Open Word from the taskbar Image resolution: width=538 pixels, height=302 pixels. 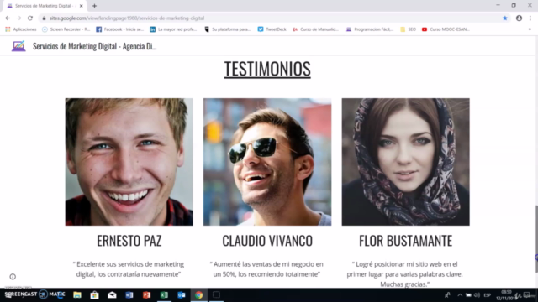(x=129, y=294)
